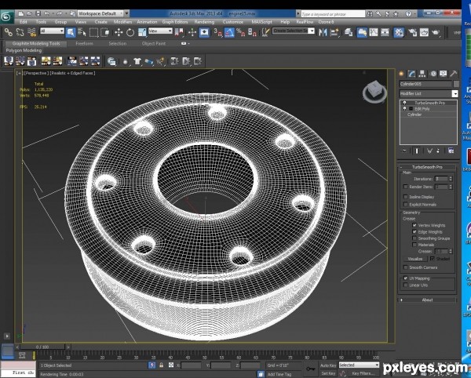
Task: Toggle the Percent Snap icon
Action: click(241, 32)
